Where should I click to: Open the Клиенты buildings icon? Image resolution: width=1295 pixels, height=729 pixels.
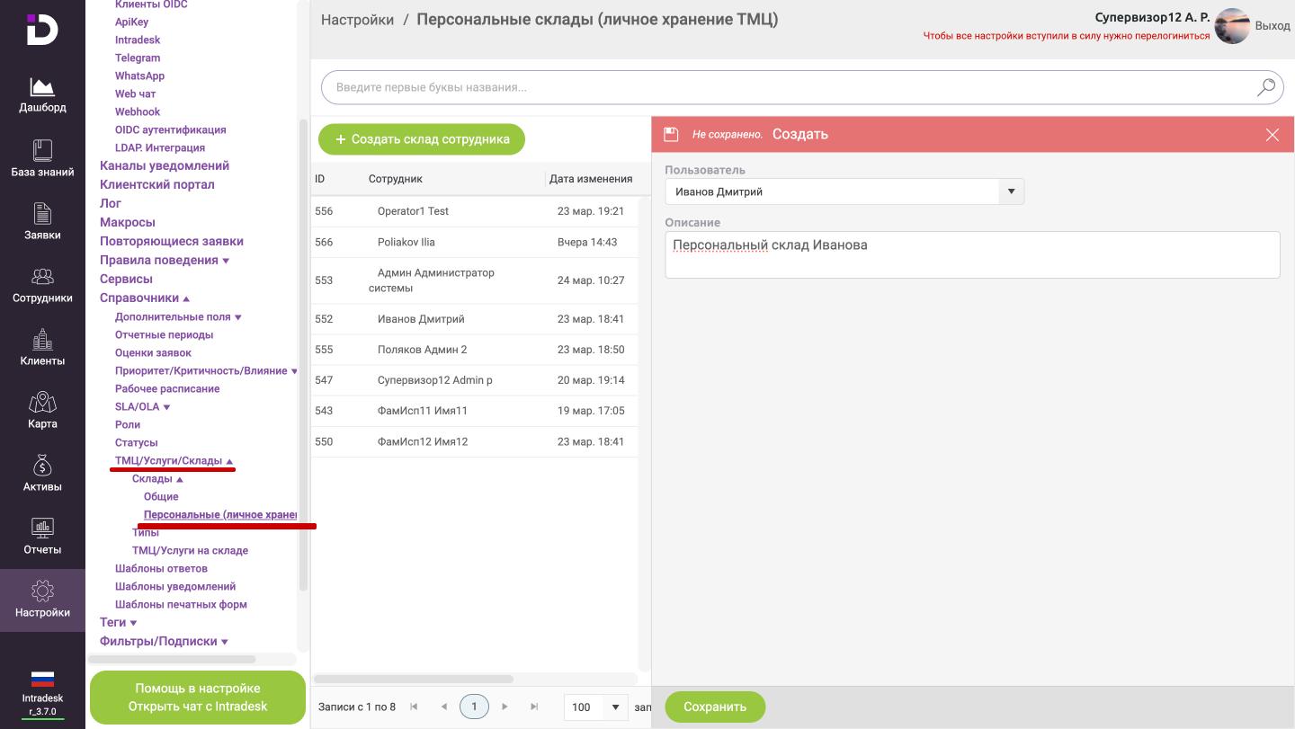click(x=42, y=339)
